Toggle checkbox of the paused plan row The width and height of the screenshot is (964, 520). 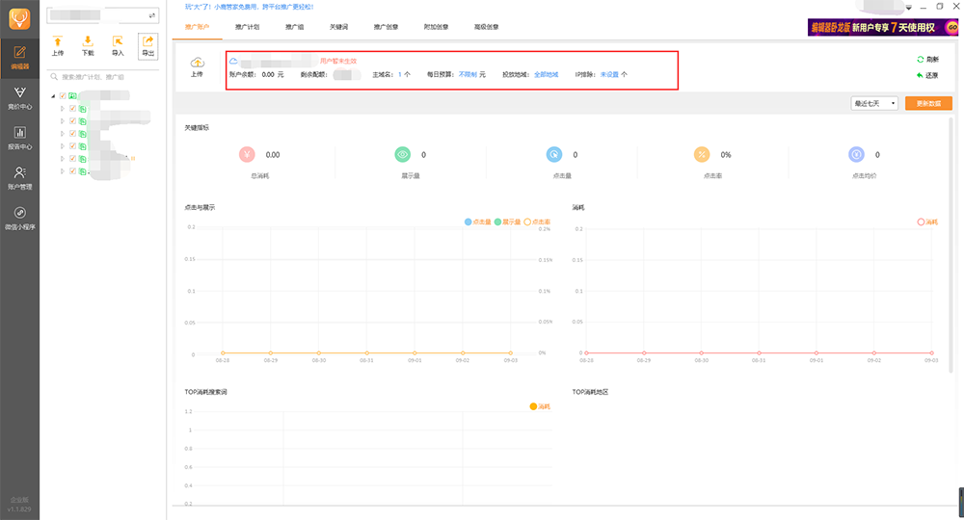[72, 158]
